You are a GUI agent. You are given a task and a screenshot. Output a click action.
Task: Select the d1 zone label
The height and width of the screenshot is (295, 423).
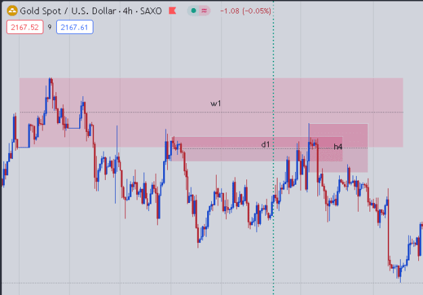click(265, 145)
